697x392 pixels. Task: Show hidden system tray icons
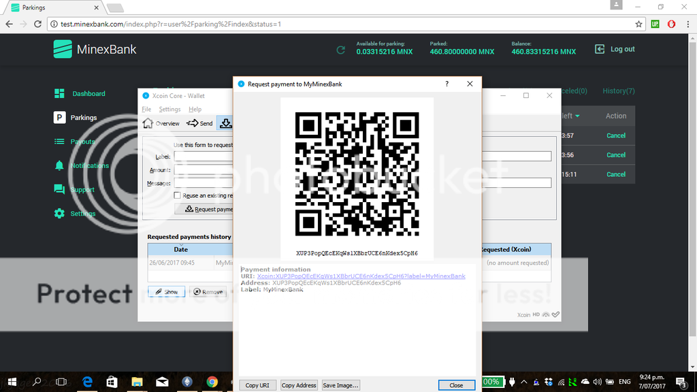point(524,382)
